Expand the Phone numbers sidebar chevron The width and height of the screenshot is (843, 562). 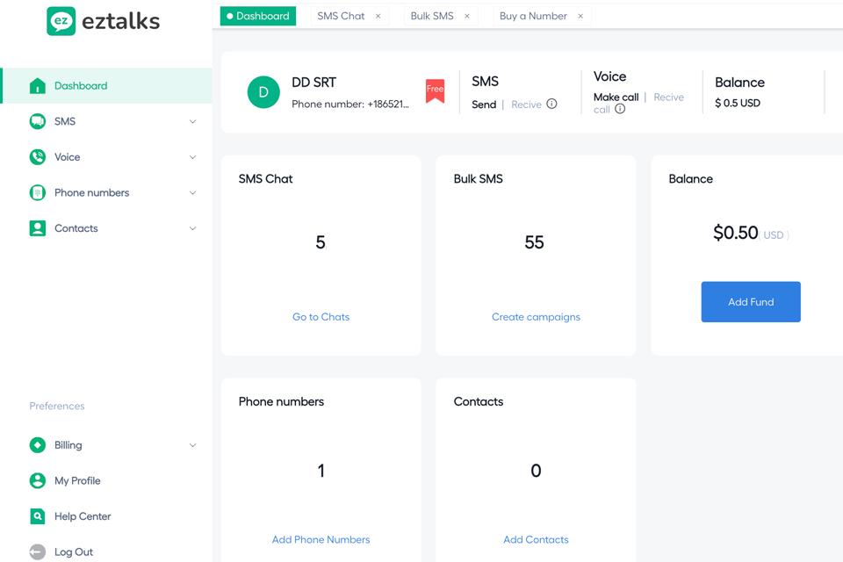pos(192,192)
